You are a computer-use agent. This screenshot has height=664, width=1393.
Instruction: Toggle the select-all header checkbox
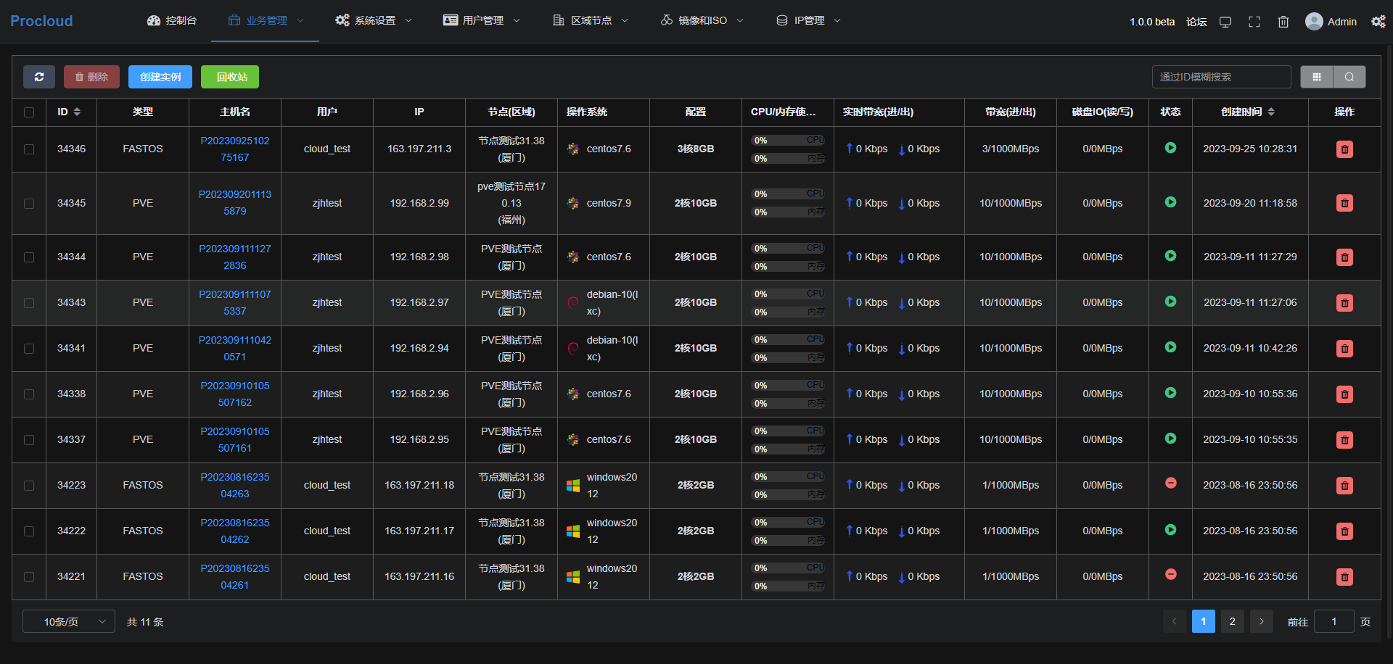tap(29, 112)
